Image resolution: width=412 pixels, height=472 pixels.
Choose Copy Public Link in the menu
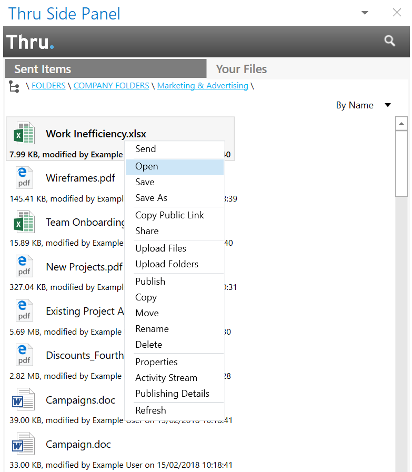click(175, 215)
